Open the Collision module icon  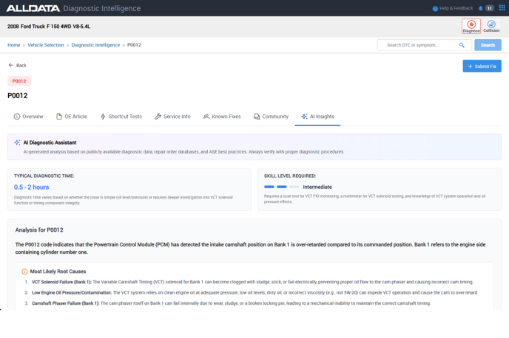(x=491, y=26)
